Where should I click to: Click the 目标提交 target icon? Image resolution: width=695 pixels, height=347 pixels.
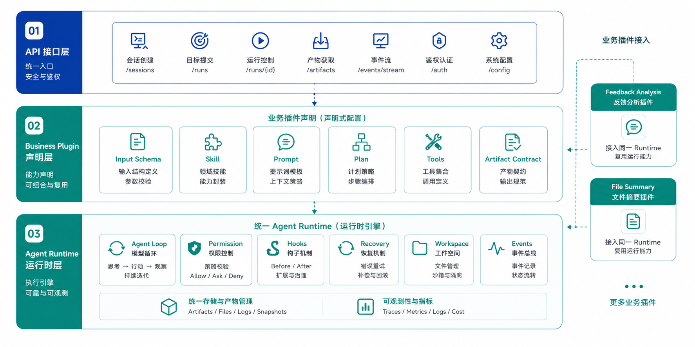tap(200, 41)
